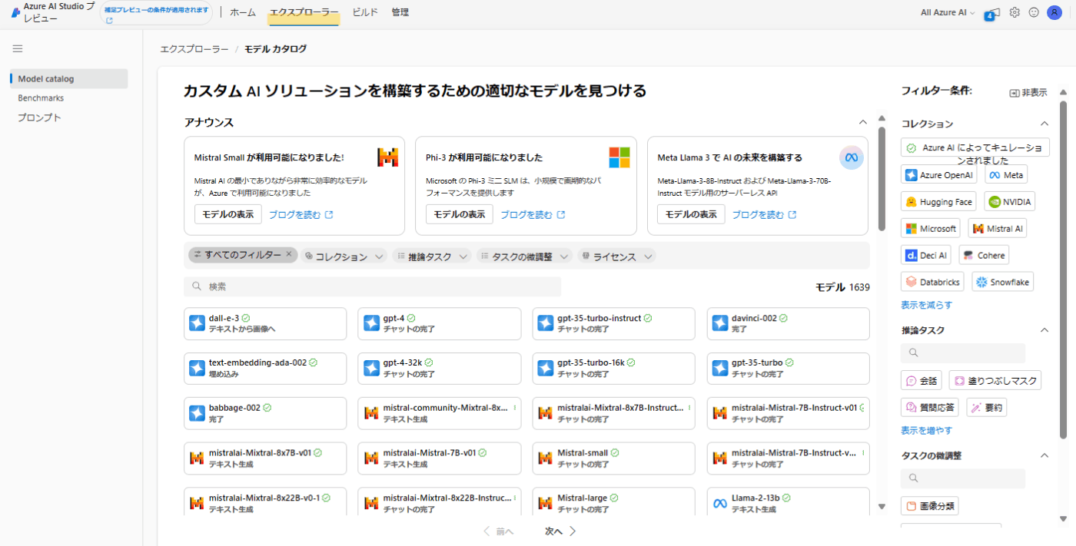Toggle the hamburger navigation menu
The width and height of the screenshot is (1076, 546).
[x=18, y=48]
